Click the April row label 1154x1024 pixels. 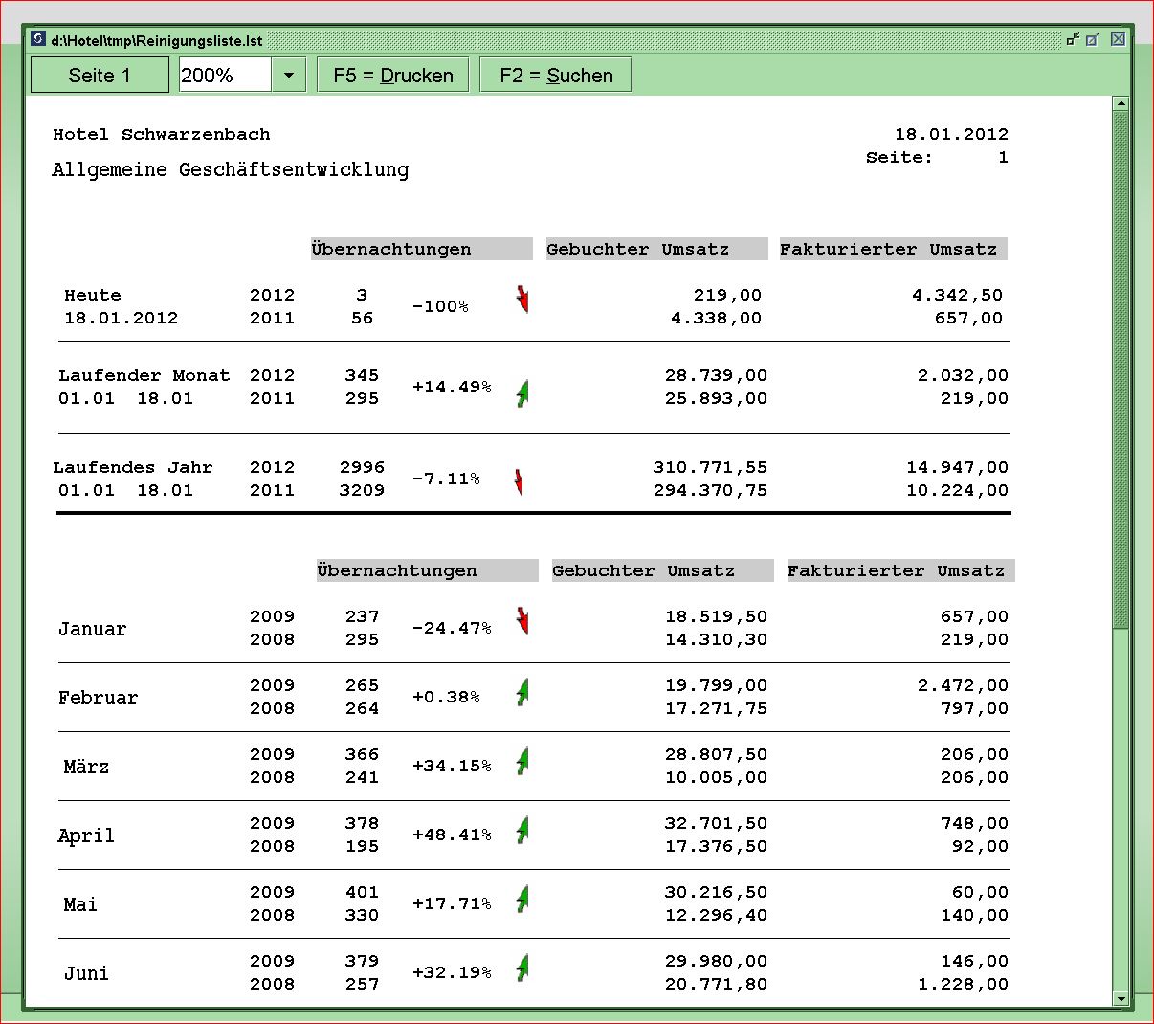[87, 835]
